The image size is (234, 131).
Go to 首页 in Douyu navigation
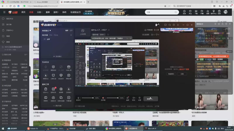(23, 12)
